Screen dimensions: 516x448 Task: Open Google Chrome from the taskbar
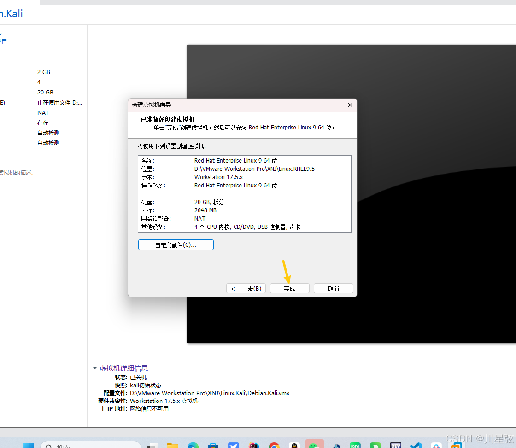[x=274, y=445]
